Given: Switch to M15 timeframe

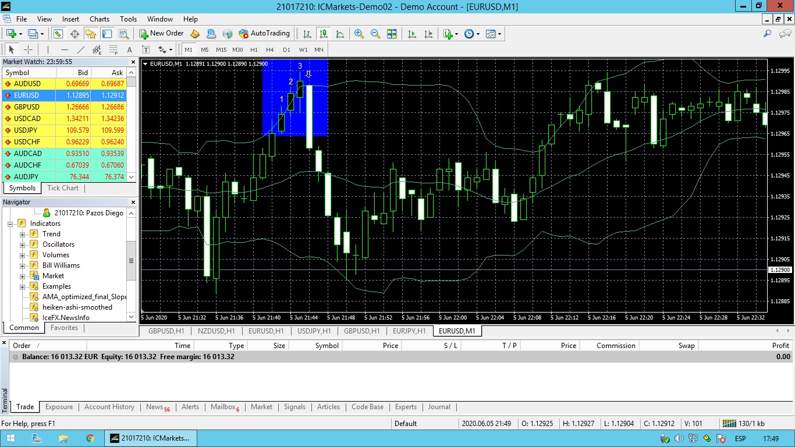Looking at the screenshot, I should click(x=221, y=50).
